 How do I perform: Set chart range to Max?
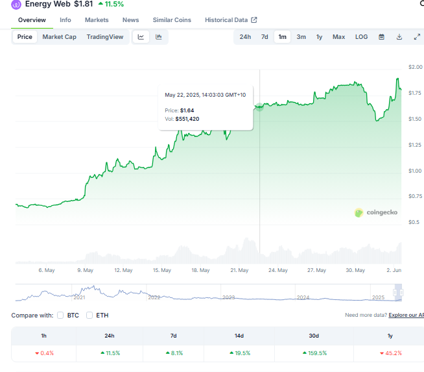click(338, 37)
